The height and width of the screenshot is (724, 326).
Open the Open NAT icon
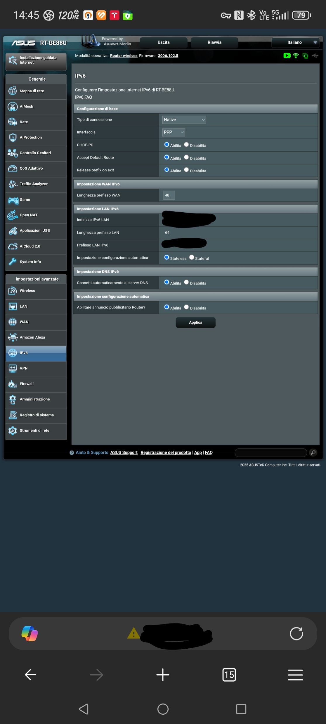pyautogui.click(x=13, y=215)
